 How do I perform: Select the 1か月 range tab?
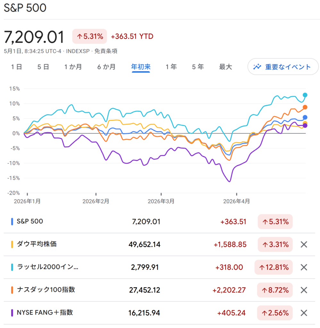tap(73, 67)
